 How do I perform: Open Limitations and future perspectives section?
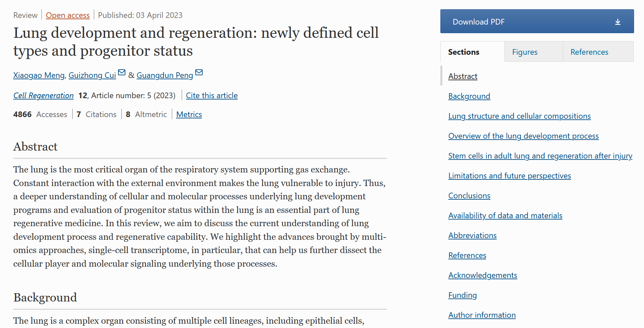tap(509, 176)
